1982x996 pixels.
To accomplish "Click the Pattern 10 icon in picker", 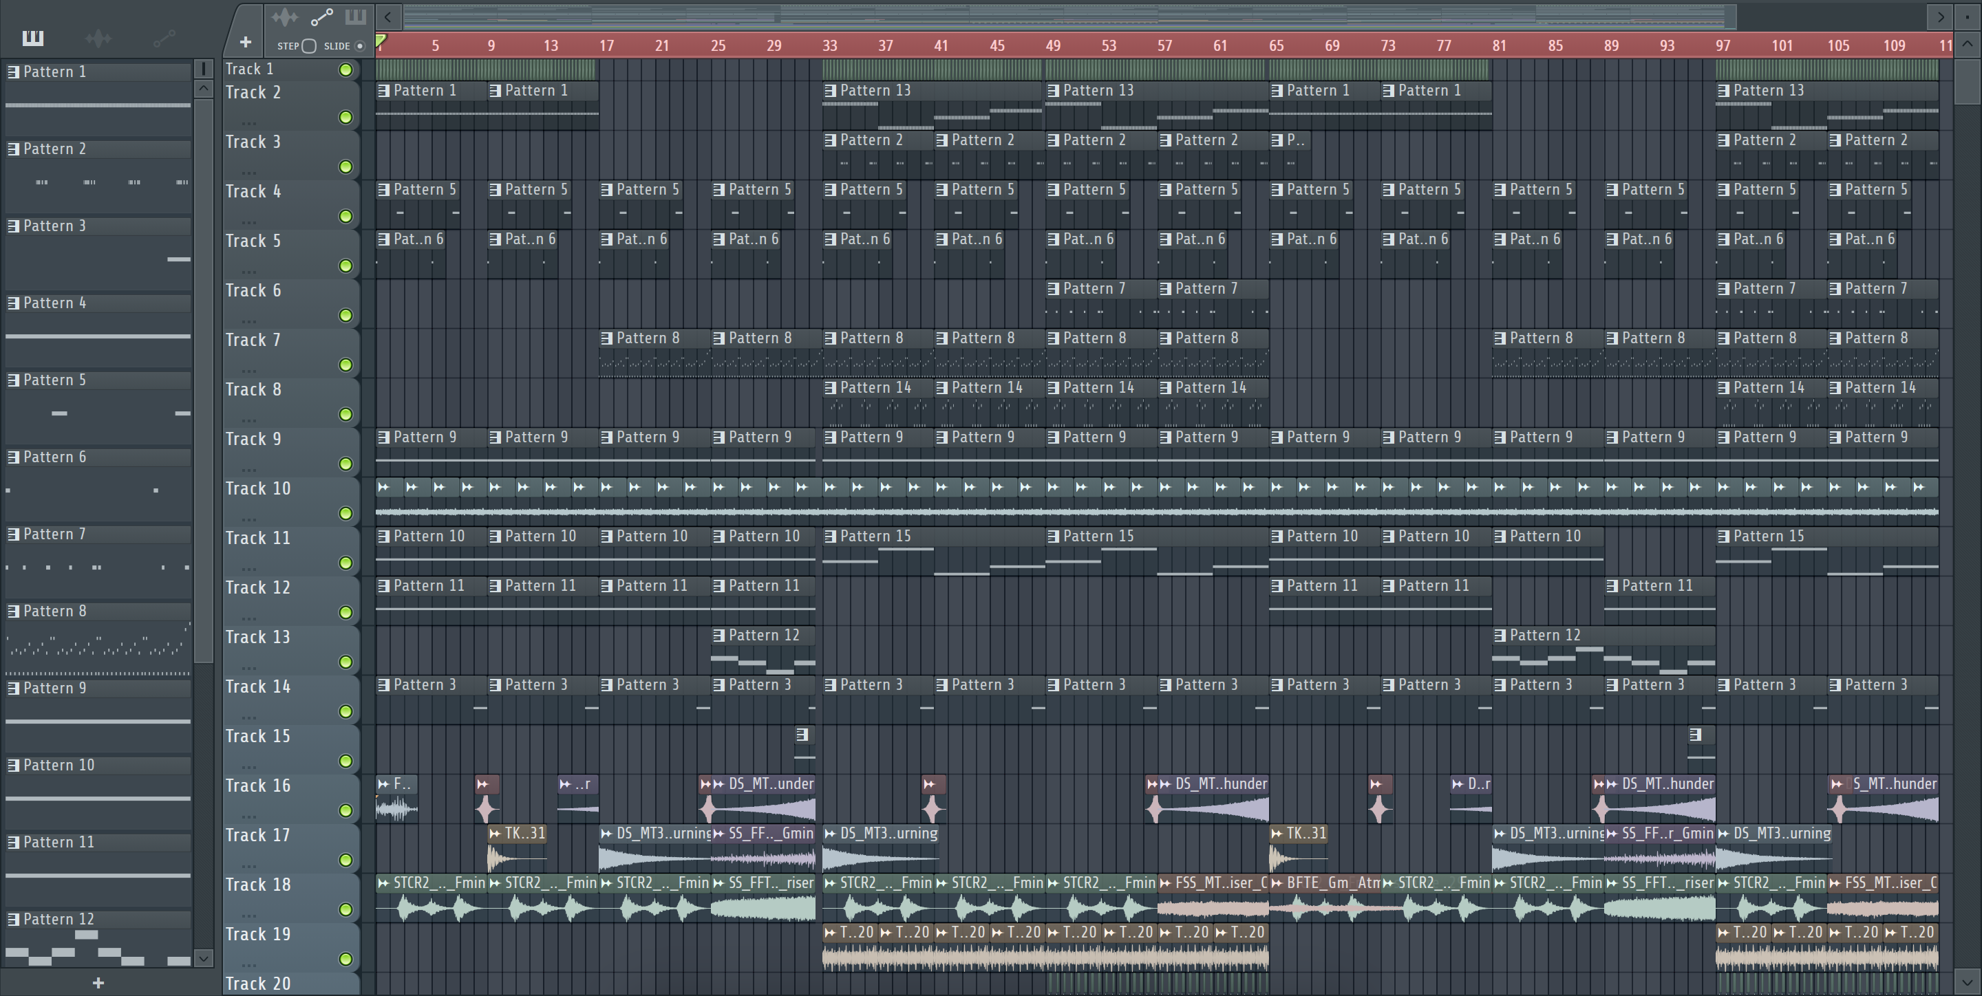I will 13,766.
